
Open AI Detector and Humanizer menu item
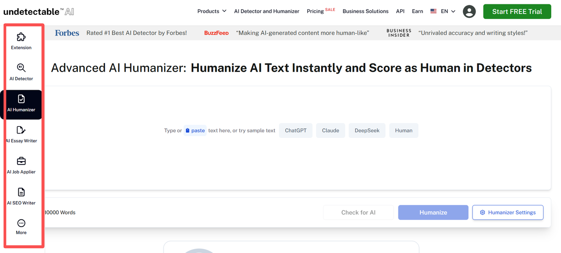(x=266, y=11)
